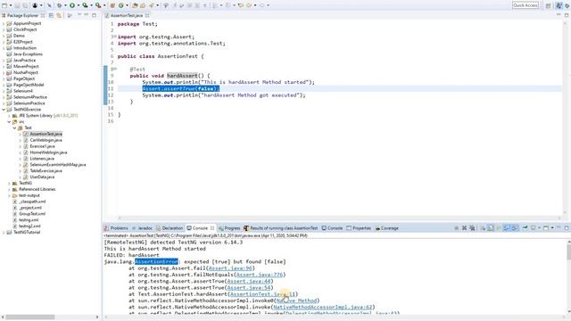The image size is (571, 321).
Task: Select the AssertionTest.java editor tab
Action: point(127,15)
